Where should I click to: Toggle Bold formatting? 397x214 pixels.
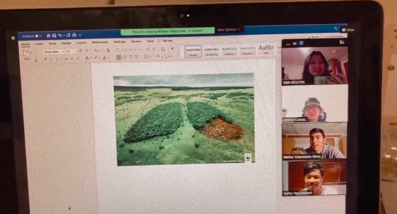[46, 59]
